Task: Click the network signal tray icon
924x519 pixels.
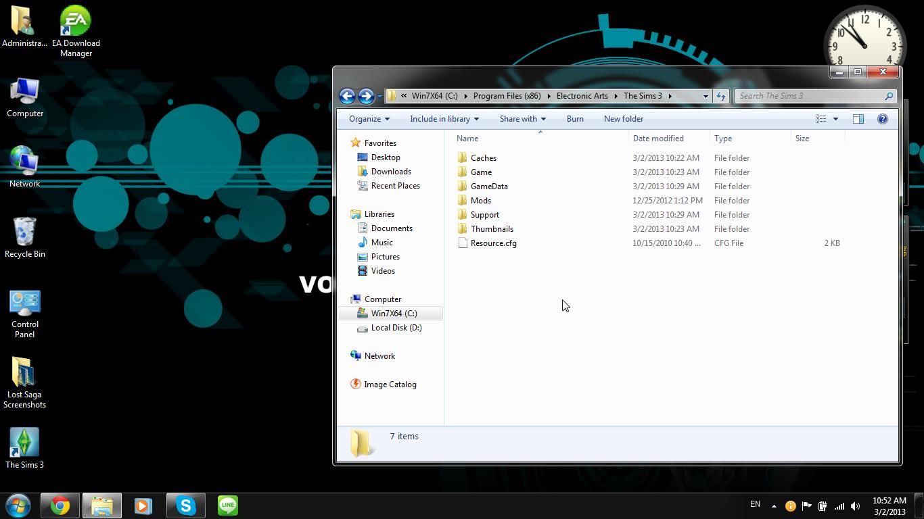Action: pyautogui.click(x=839, y=506)
